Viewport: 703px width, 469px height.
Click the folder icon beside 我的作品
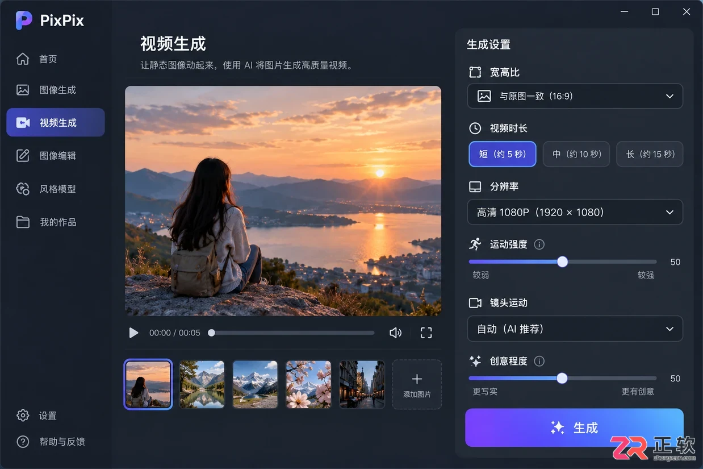23,222
